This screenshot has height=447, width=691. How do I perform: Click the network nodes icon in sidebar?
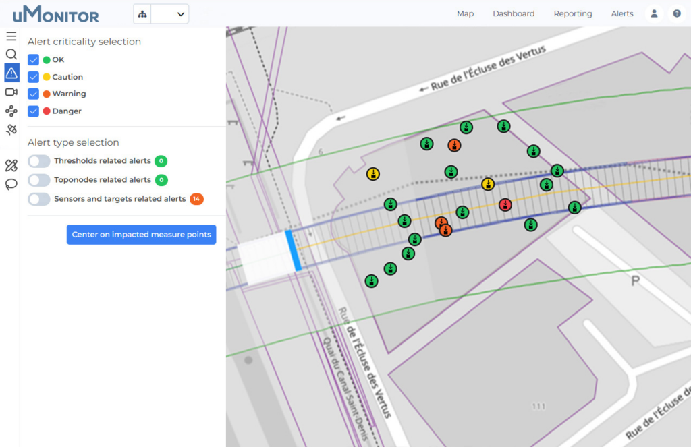click(x=11, y=111)
